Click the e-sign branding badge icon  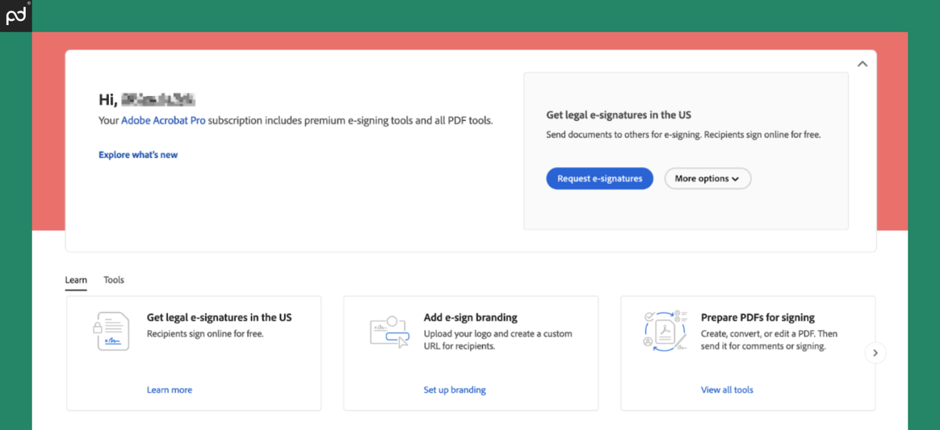[390, 330]
